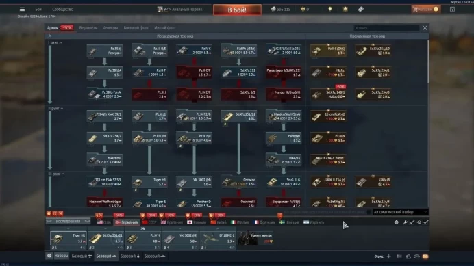474x266 pixels.
Task: Open the contacts list icon at bottom right
Action: 408,256
